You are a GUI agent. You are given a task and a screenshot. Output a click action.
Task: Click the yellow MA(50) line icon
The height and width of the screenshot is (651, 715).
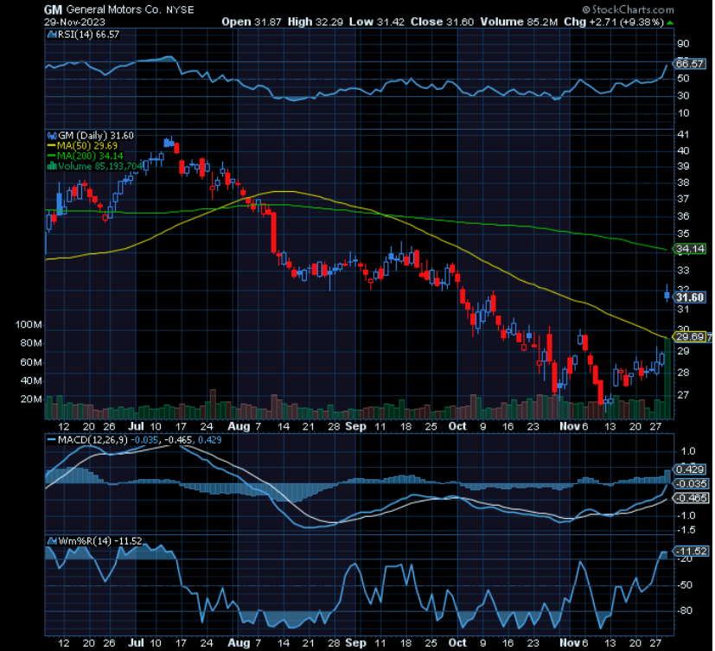[51, 145]
